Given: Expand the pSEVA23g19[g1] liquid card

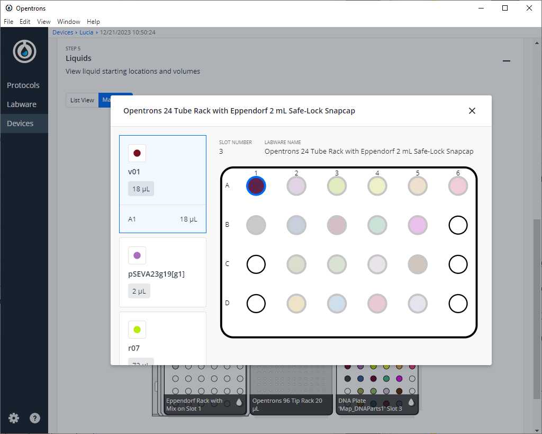Looking at the screenshot, I should (x=162, y=272).
